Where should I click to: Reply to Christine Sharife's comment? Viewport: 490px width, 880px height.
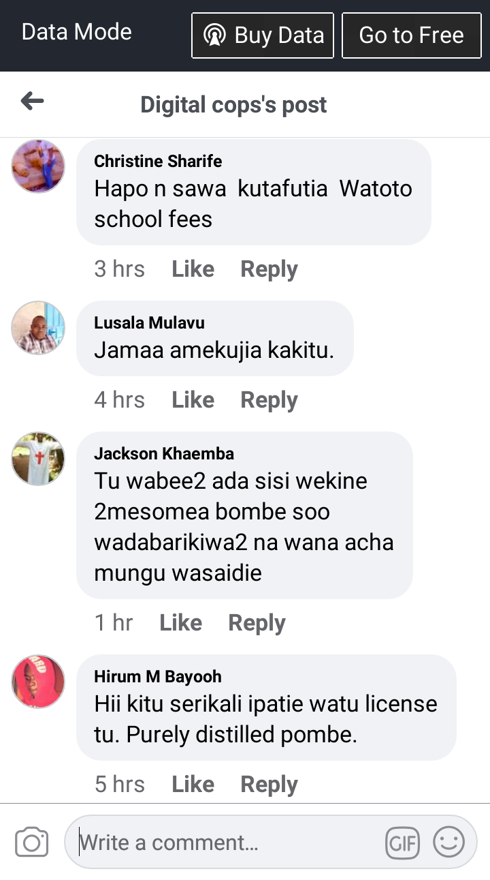[269, 269]
